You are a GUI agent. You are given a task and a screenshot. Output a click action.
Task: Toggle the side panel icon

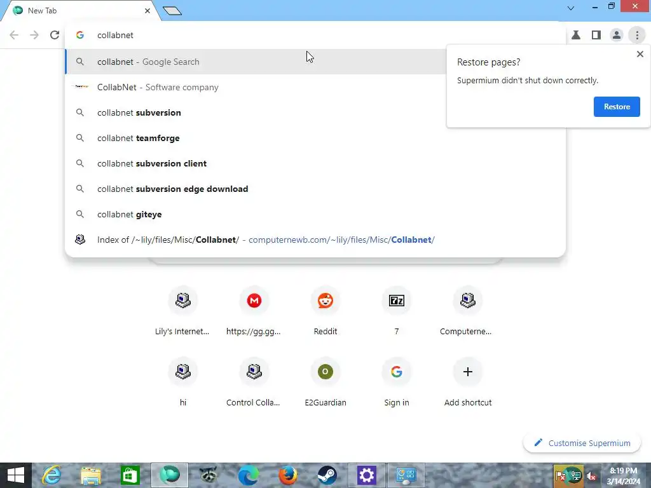[x=596, y=35]
